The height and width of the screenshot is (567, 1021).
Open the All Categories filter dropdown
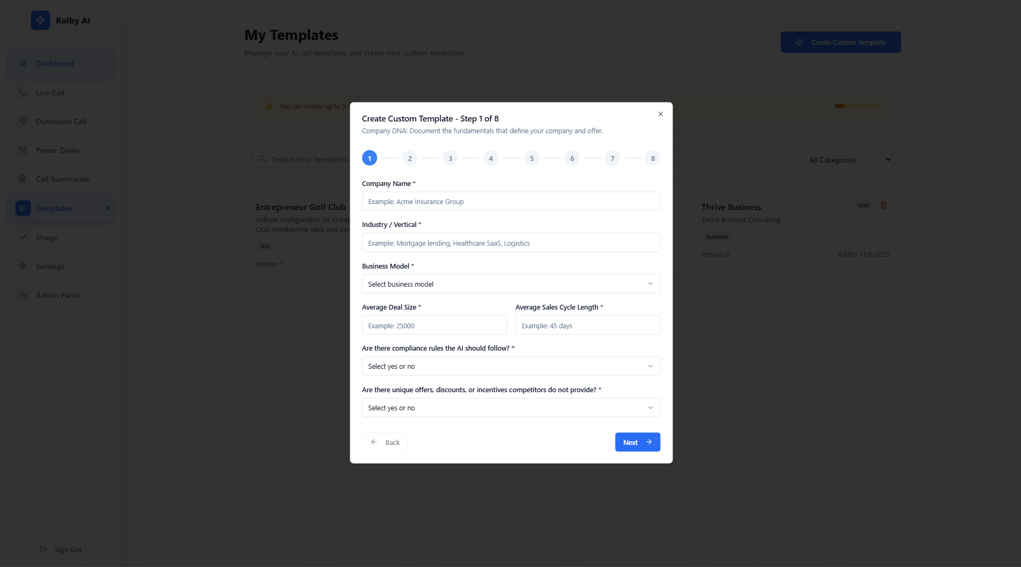(x=847, y=159)
